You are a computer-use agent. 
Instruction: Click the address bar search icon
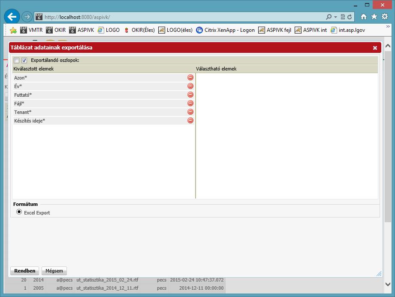click(329, 17)
